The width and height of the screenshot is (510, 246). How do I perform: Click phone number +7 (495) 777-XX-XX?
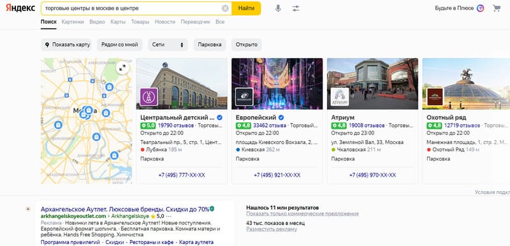(x=182, y=175)
